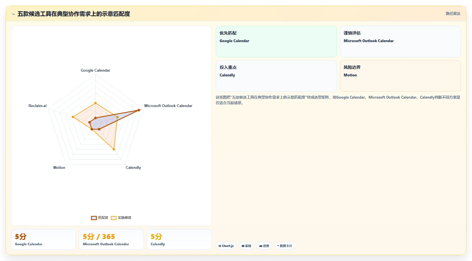Image resolution: width=472 pixels, height=261 pixels.
Task: Select the 进度 tag
Action: [x=264, y=246]
